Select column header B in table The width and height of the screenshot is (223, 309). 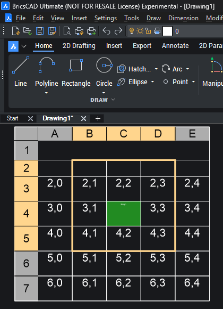pos(89,134)
